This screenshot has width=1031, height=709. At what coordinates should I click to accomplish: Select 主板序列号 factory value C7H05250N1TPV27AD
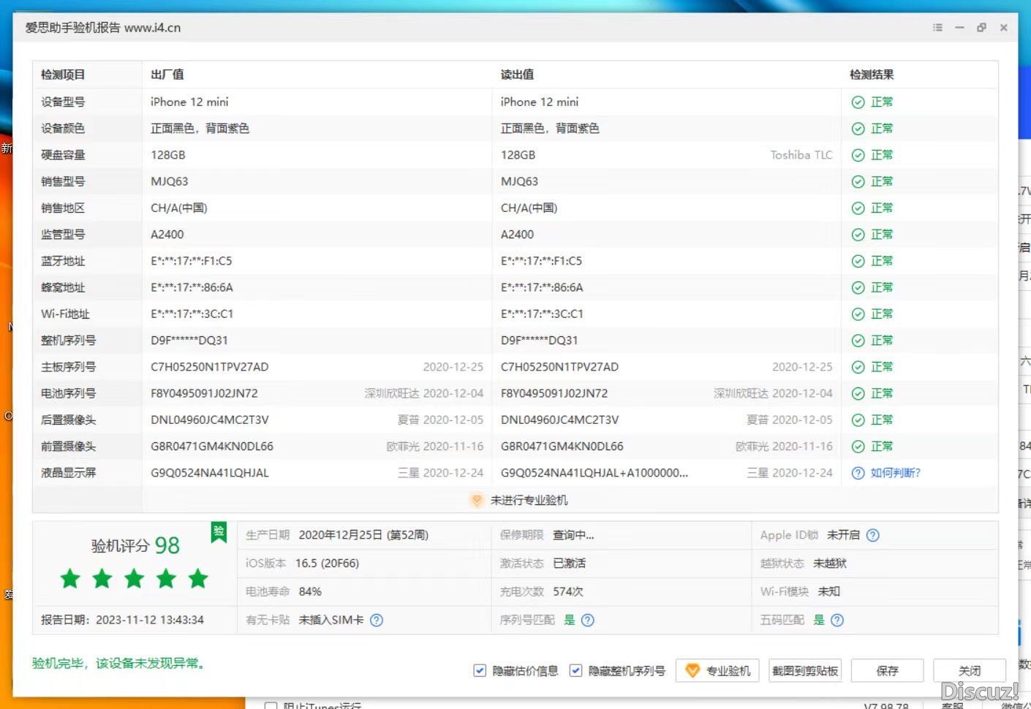pyautogui.click(x=210, y=367)
